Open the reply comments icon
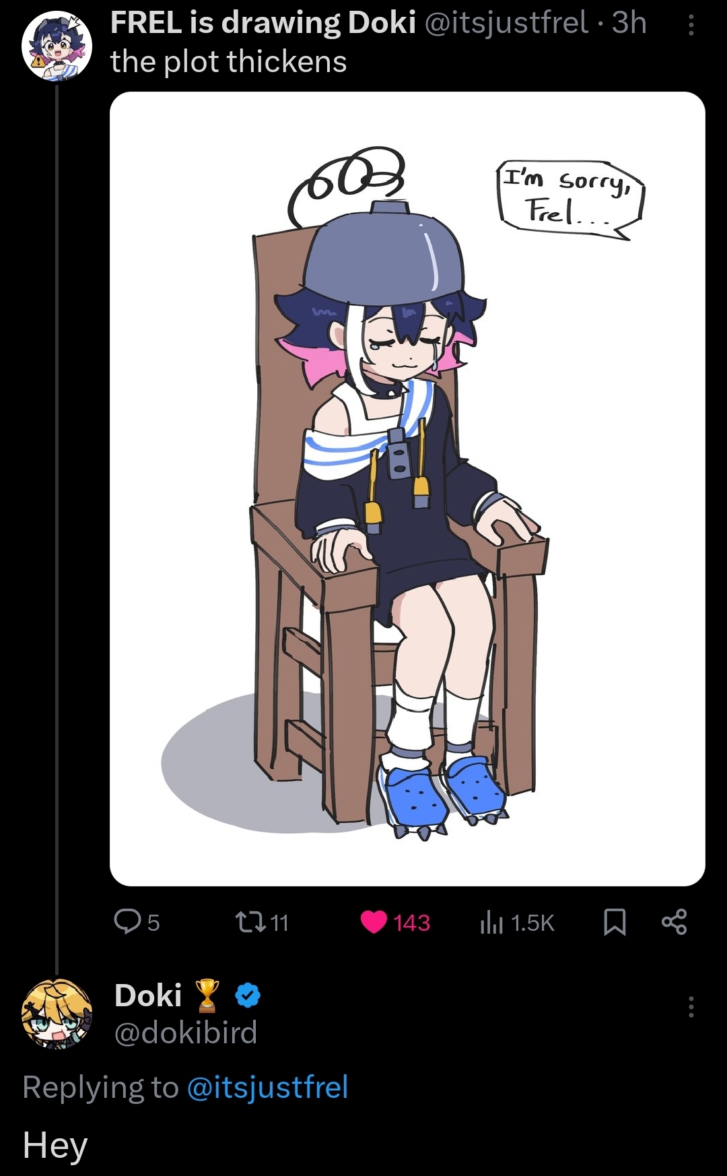Screen dimensions: 727x1176 pos(127,922)
